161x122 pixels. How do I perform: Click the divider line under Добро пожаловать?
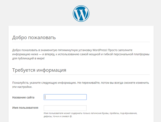[x=81, y=42]
